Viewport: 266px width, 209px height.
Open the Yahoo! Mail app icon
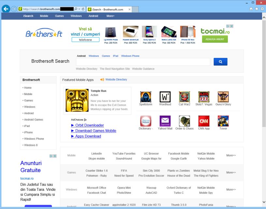(x=165, y=121)
